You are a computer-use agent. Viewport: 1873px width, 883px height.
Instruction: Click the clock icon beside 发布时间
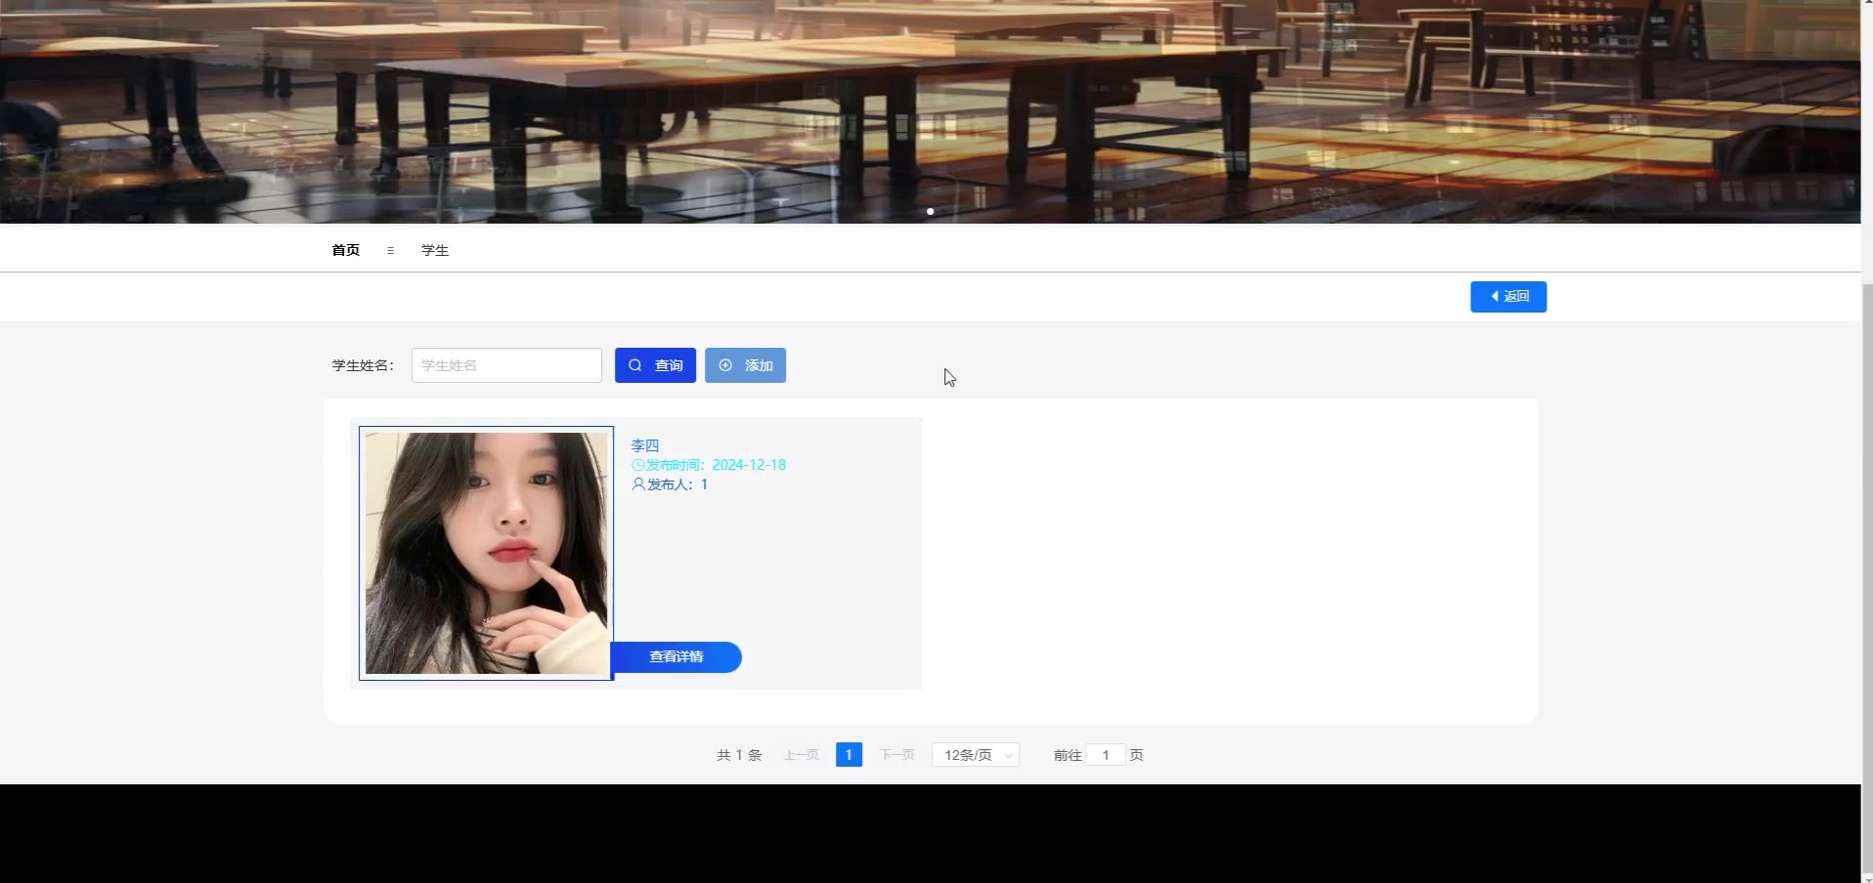click(638, 465)
